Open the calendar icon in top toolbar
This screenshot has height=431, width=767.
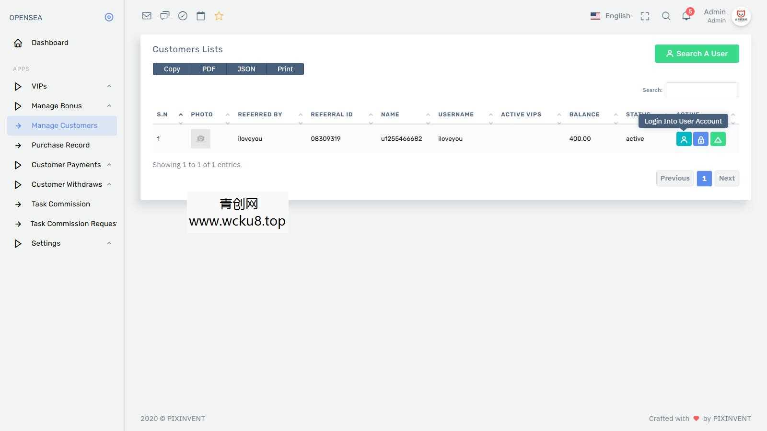pyautogui.click(x=200, y=16)
